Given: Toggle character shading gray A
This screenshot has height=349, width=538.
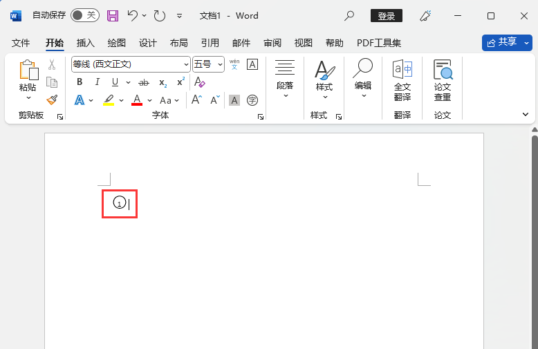Looking at the screenshot, I should (x=234, y=100).
